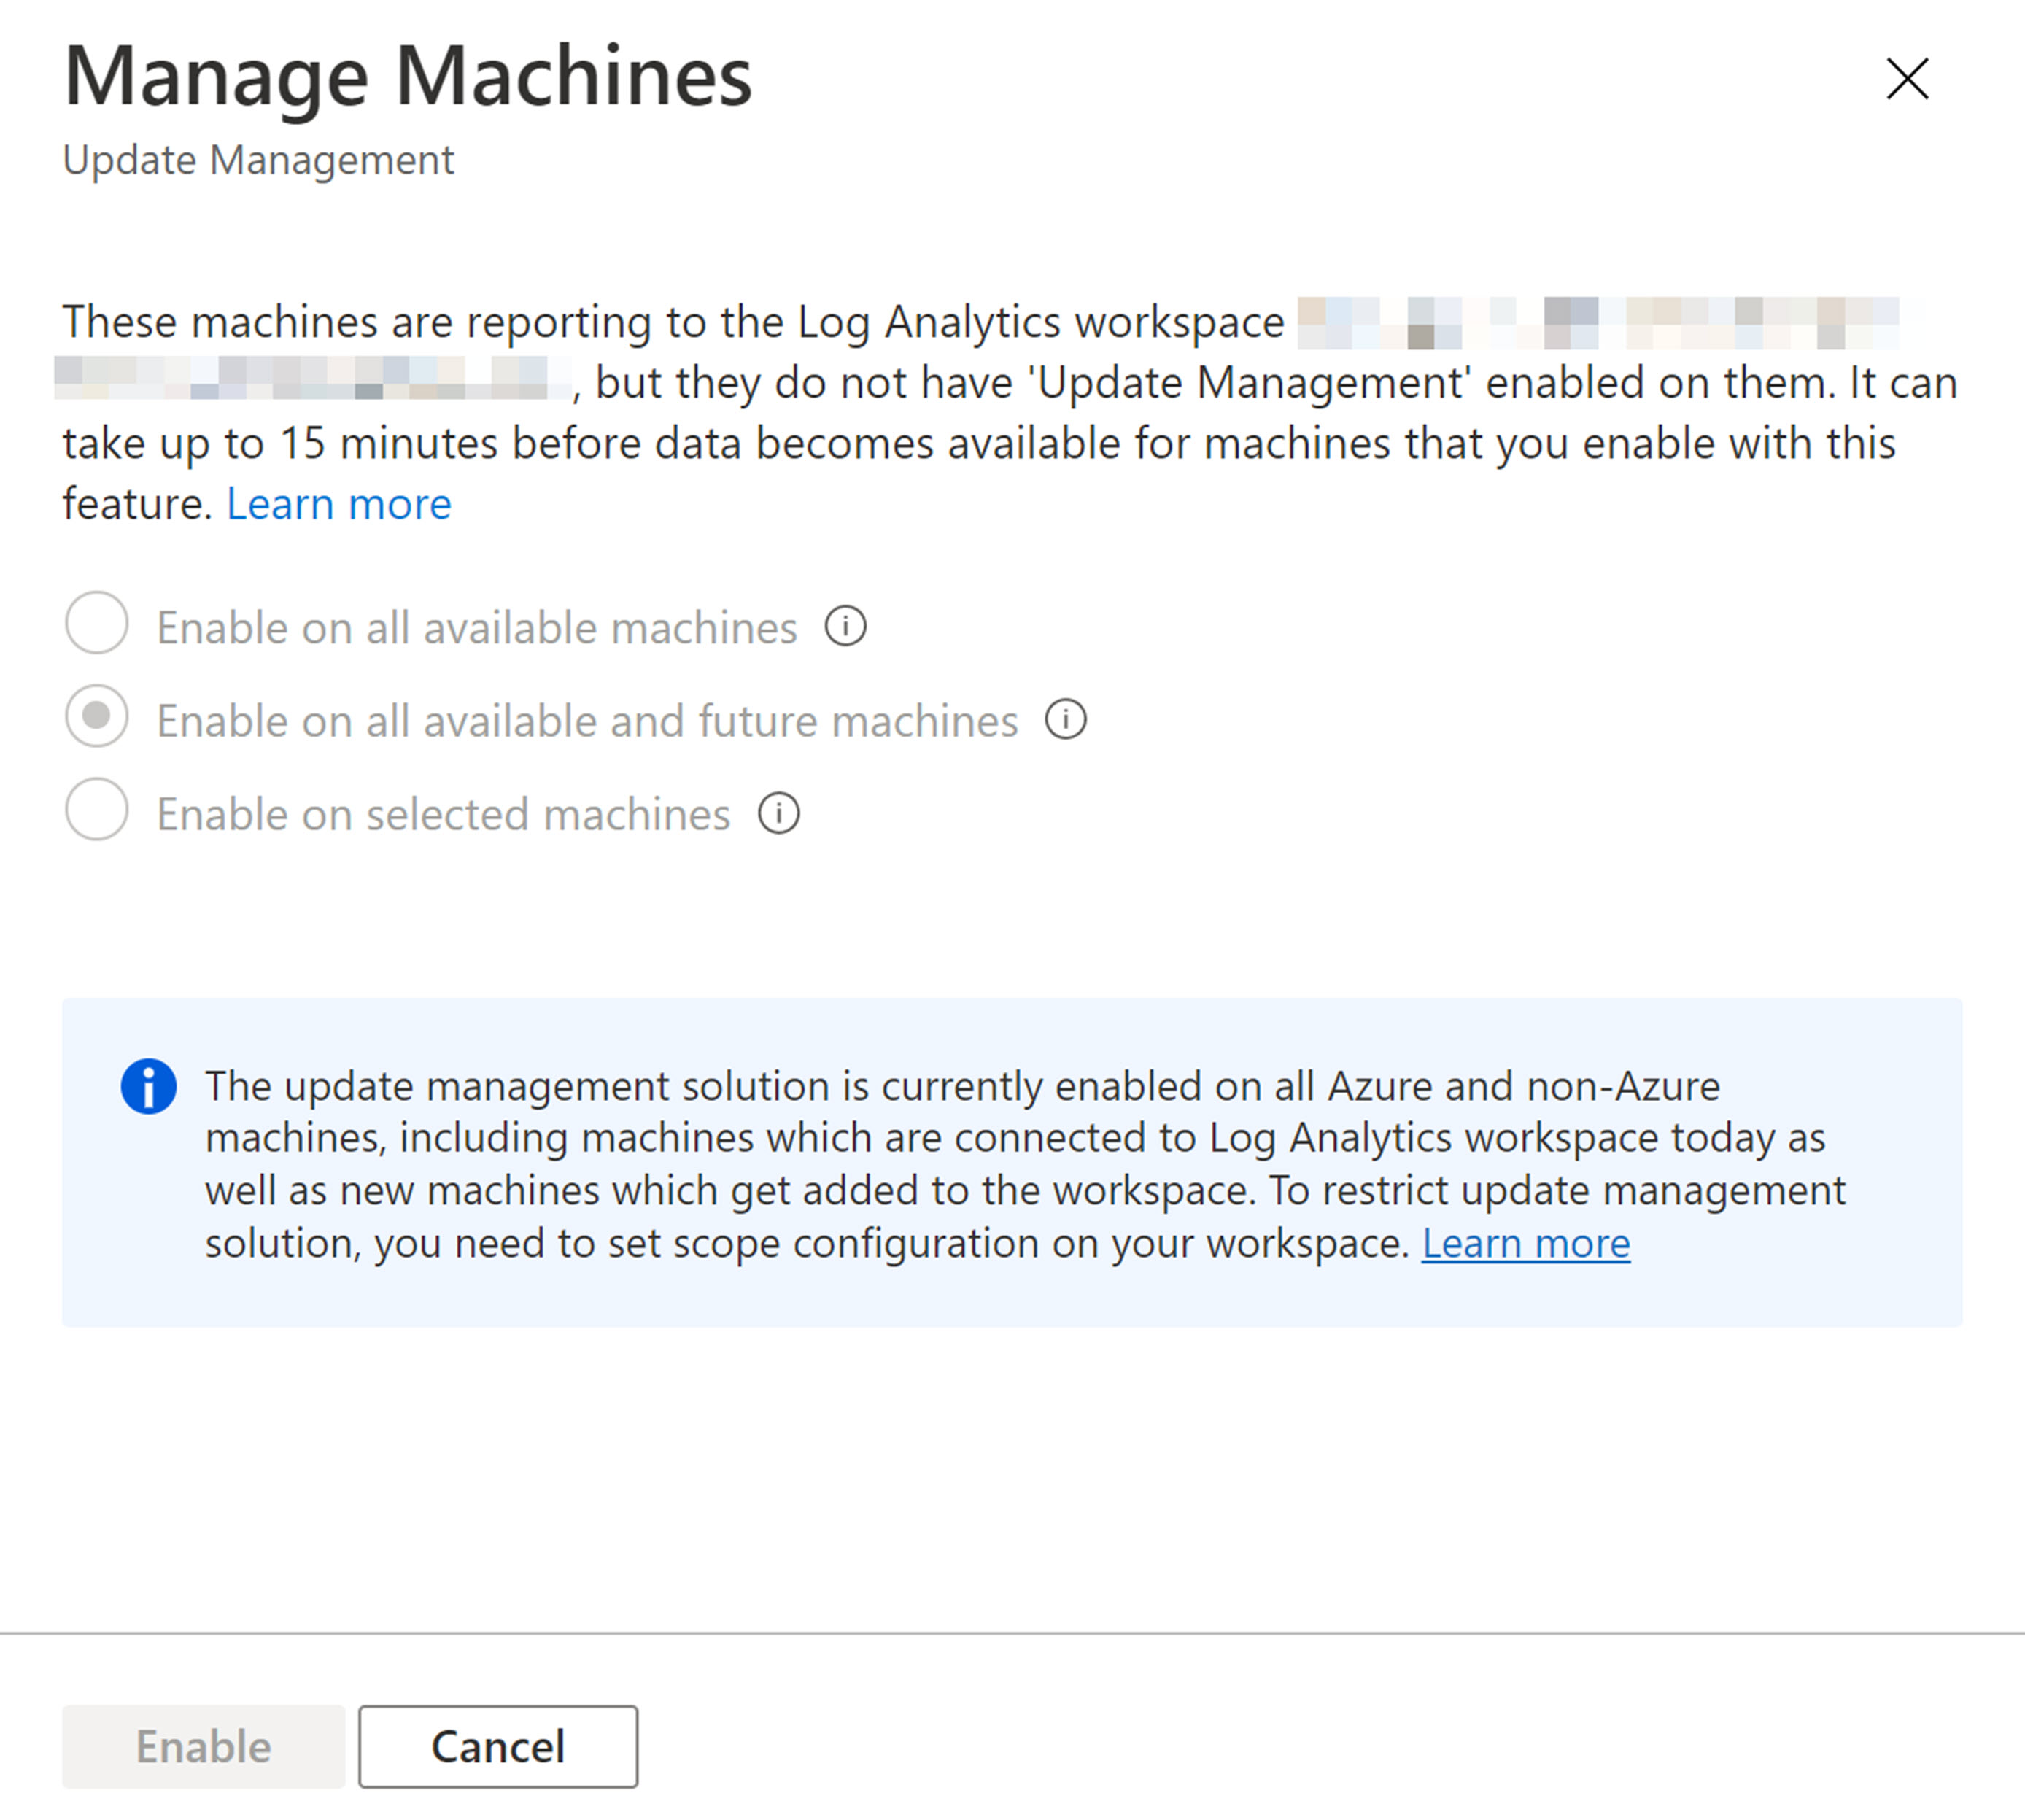Open the Learn more link after 'feature.'

pyautogui.click(x=339, y=504)
